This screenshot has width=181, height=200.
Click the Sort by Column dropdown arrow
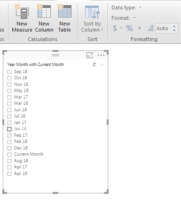click(x=102, y=30)
